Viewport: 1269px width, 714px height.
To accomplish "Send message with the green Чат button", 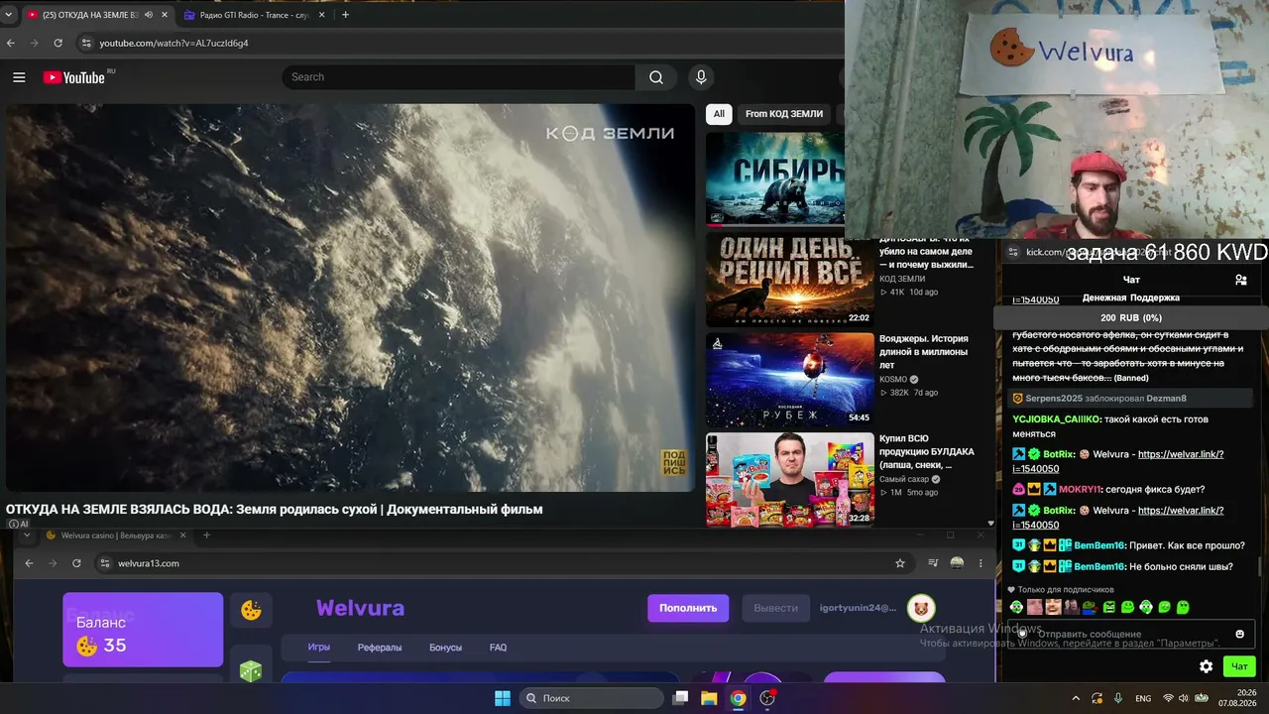I will coord(1238,666).
